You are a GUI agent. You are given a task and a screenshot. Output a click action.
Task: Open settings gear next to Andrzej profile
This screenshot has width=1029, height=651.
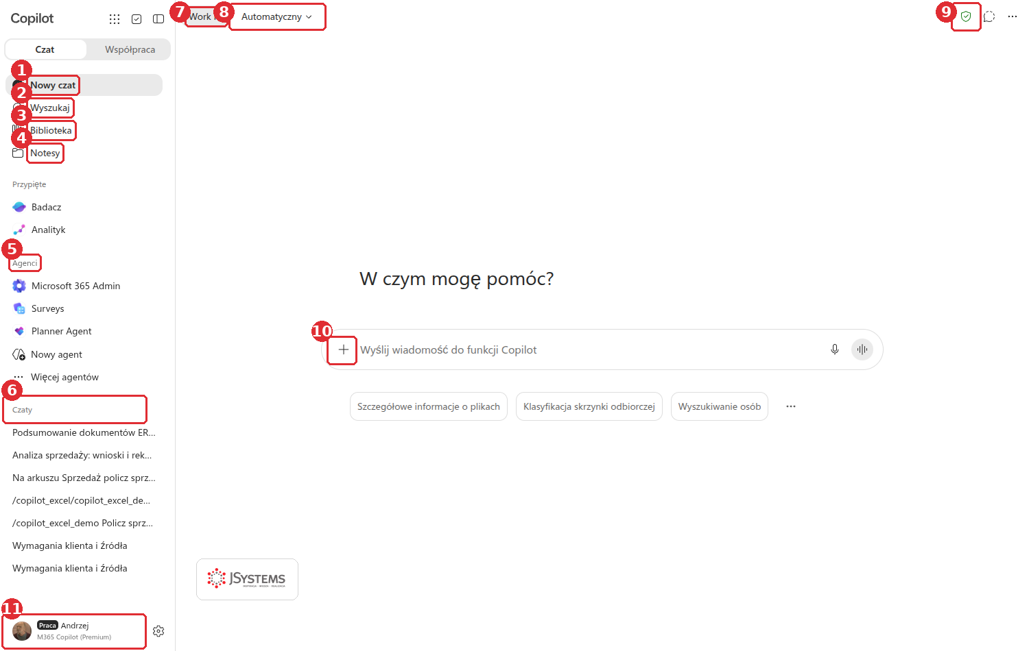coord(158,631)
